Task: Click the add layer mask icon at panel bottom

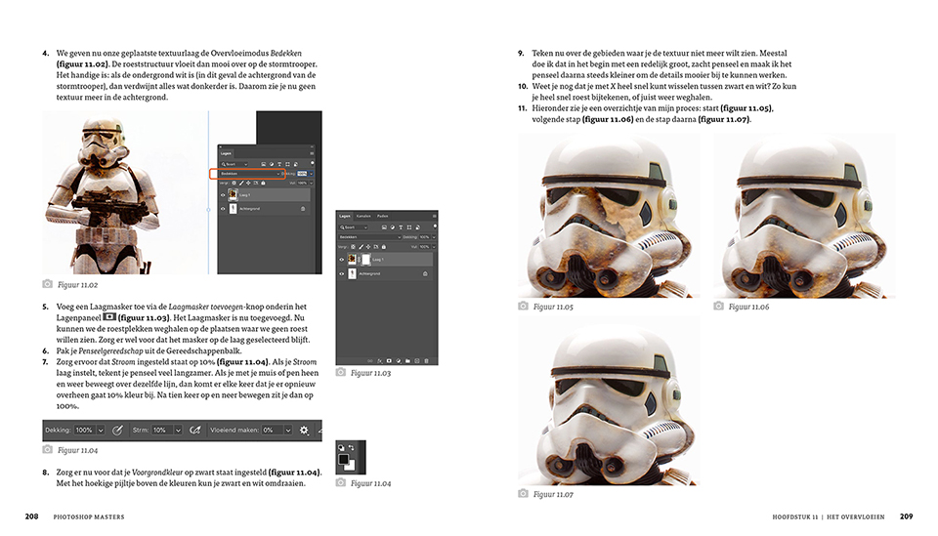Action: (x=389, y=361)
